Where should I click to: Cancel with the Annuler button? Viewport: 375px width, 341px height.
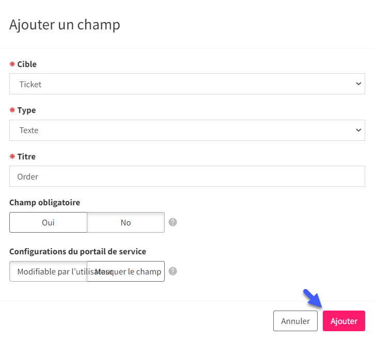click(295, 321)
